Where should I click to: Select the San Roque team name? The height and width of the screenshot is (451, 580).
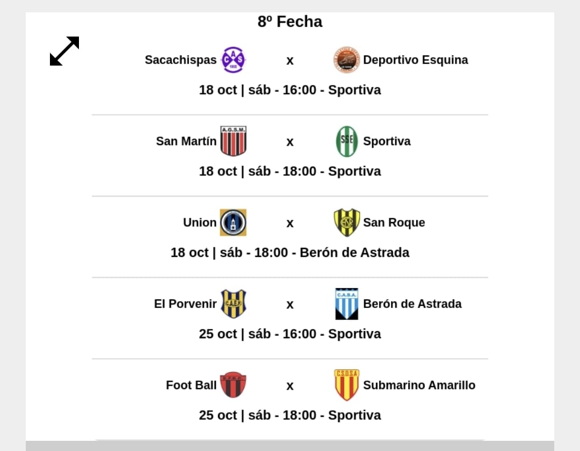(394, 223)
